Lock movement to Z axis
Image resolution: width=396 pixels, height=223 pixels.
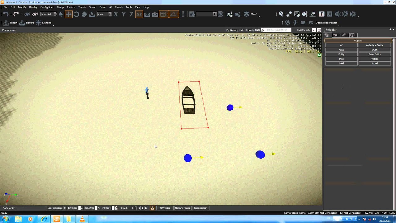131,14
